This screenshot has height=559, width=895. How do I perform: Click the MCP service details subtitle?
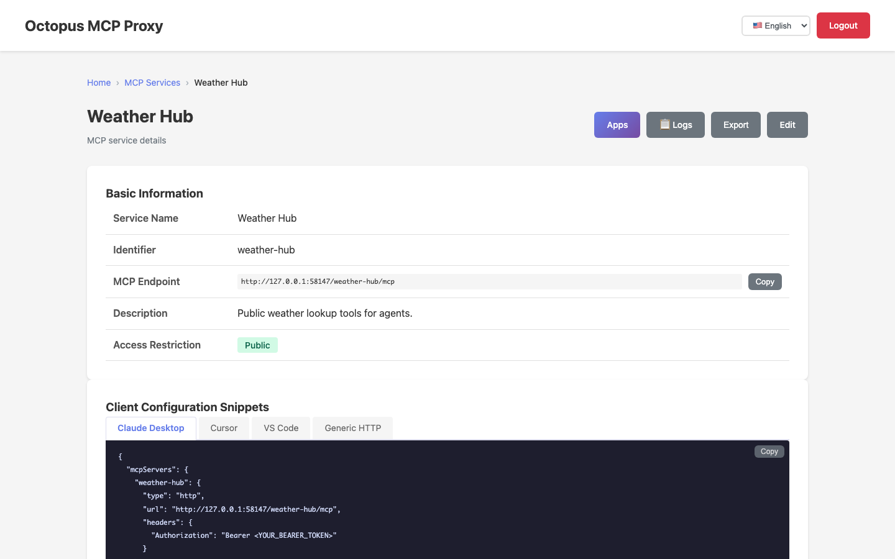click(x=127, y=140)
